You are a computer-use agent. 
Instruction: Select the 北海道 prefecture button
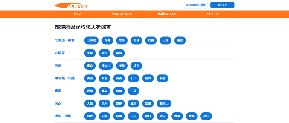tap(91, 40)
